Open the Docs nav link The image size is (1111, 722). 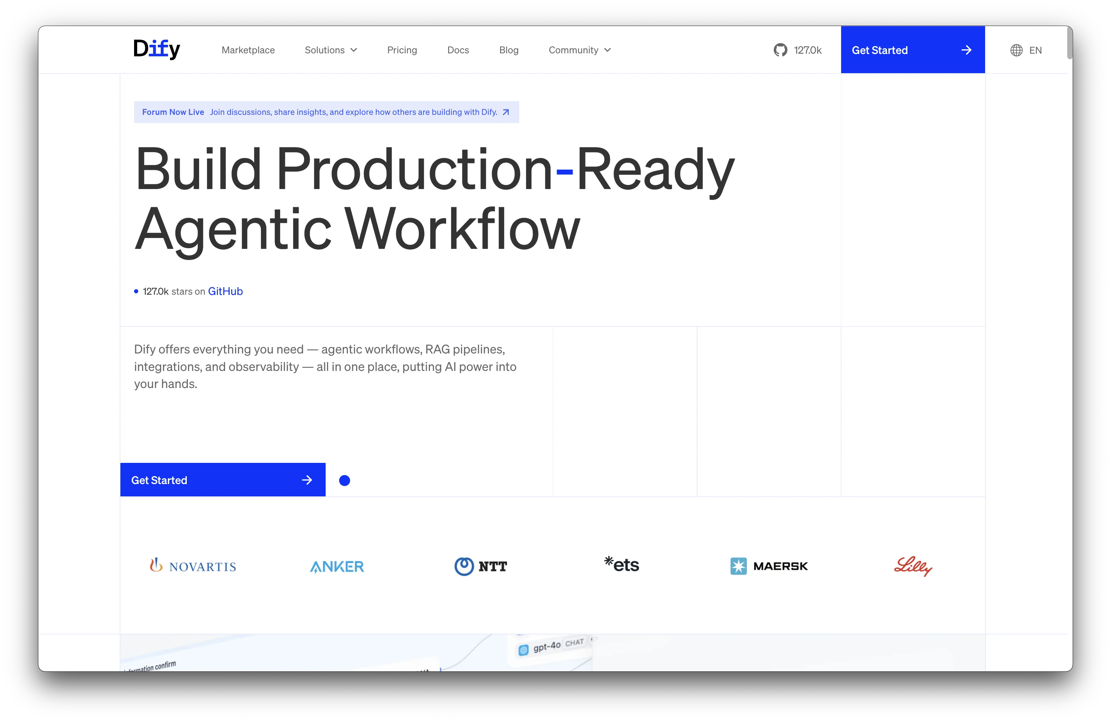458,50
